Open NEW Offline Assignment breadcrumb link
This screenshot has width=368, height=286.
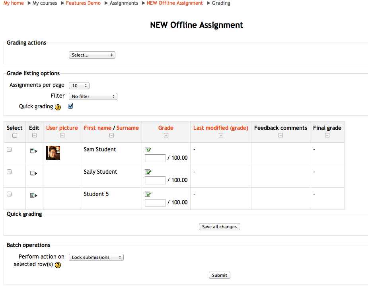click(x=175, y=3)
